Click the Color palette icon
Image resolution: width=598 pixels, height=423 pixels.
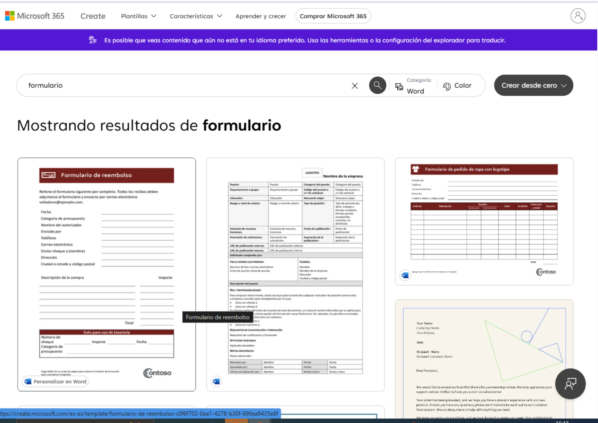[447, 86]
